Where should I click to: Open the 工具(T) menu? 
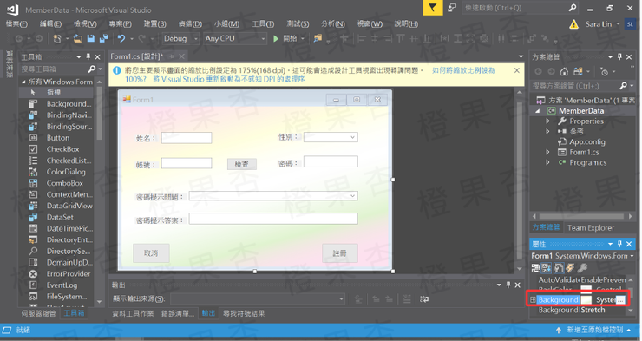[x=263, y=23]
